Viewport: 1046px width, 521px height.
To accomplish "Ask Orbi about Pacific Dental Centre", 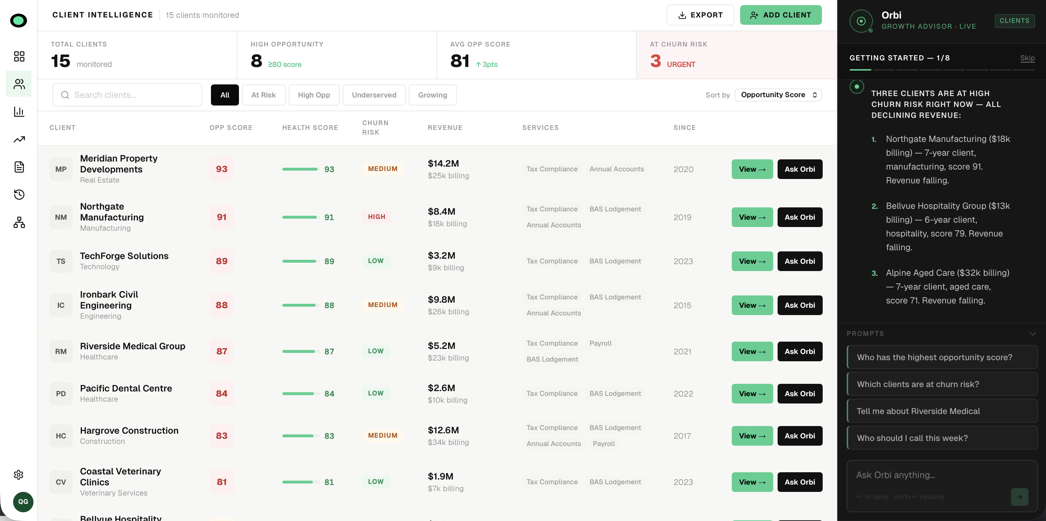I will 799,394.
